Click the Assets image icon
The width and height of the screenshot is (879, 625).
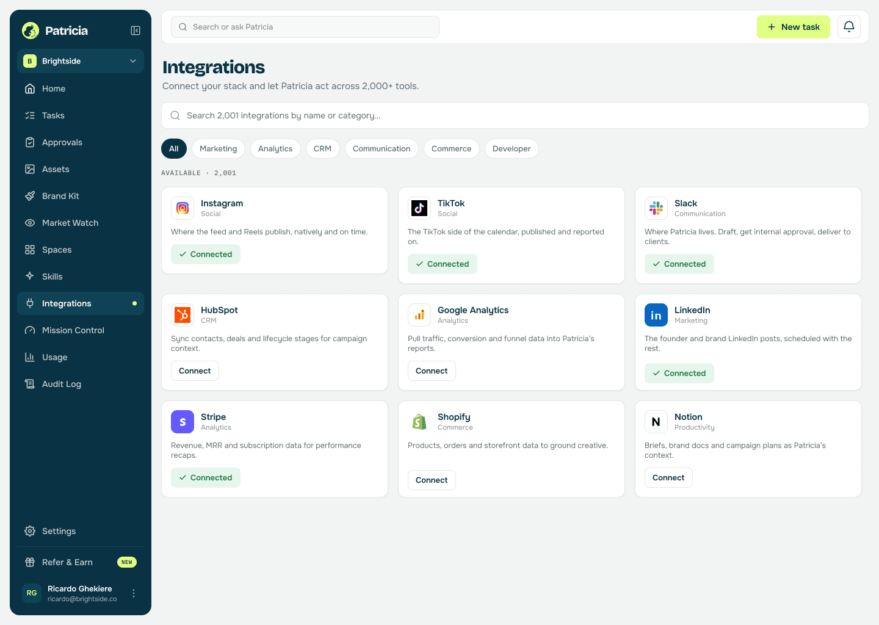click(x=30, y=169)
